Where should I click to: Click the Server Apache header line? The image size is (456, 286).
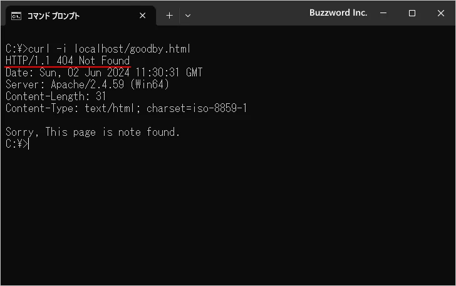coord(88,84)
